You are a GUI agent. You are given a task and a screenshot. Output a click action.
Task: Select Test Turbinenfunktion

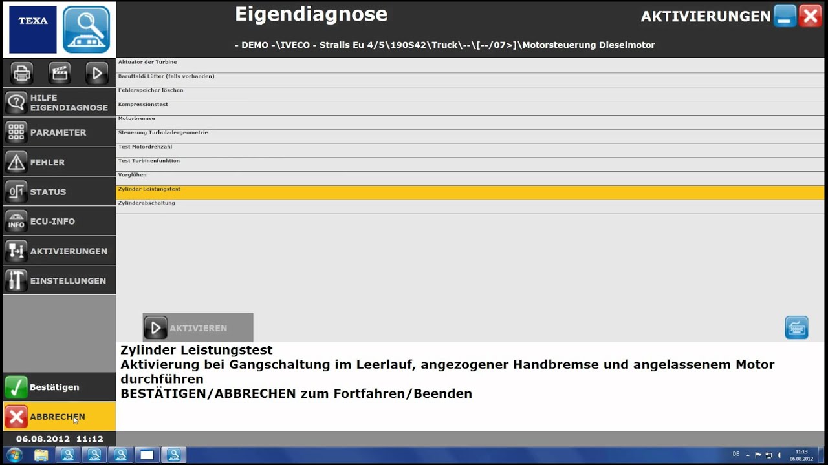point(470,164)
